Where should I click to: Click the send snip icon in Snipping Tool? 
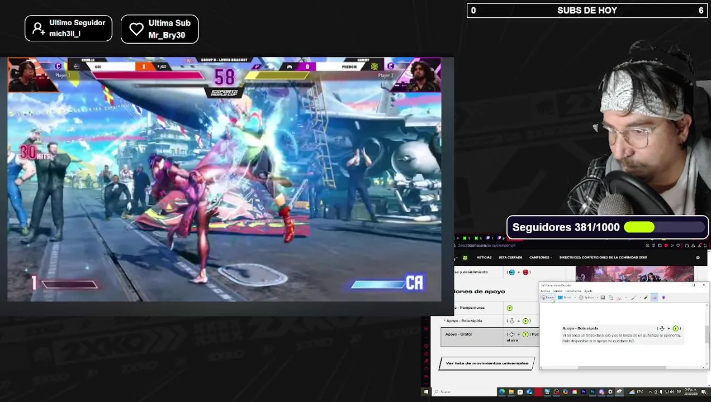(x=619, y=298)
